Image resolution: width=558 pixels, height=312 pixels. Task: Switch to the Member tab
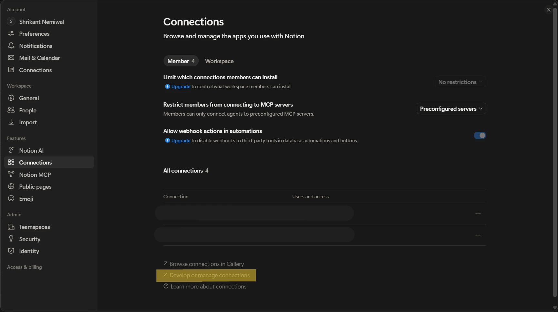(x=181, y=61)
